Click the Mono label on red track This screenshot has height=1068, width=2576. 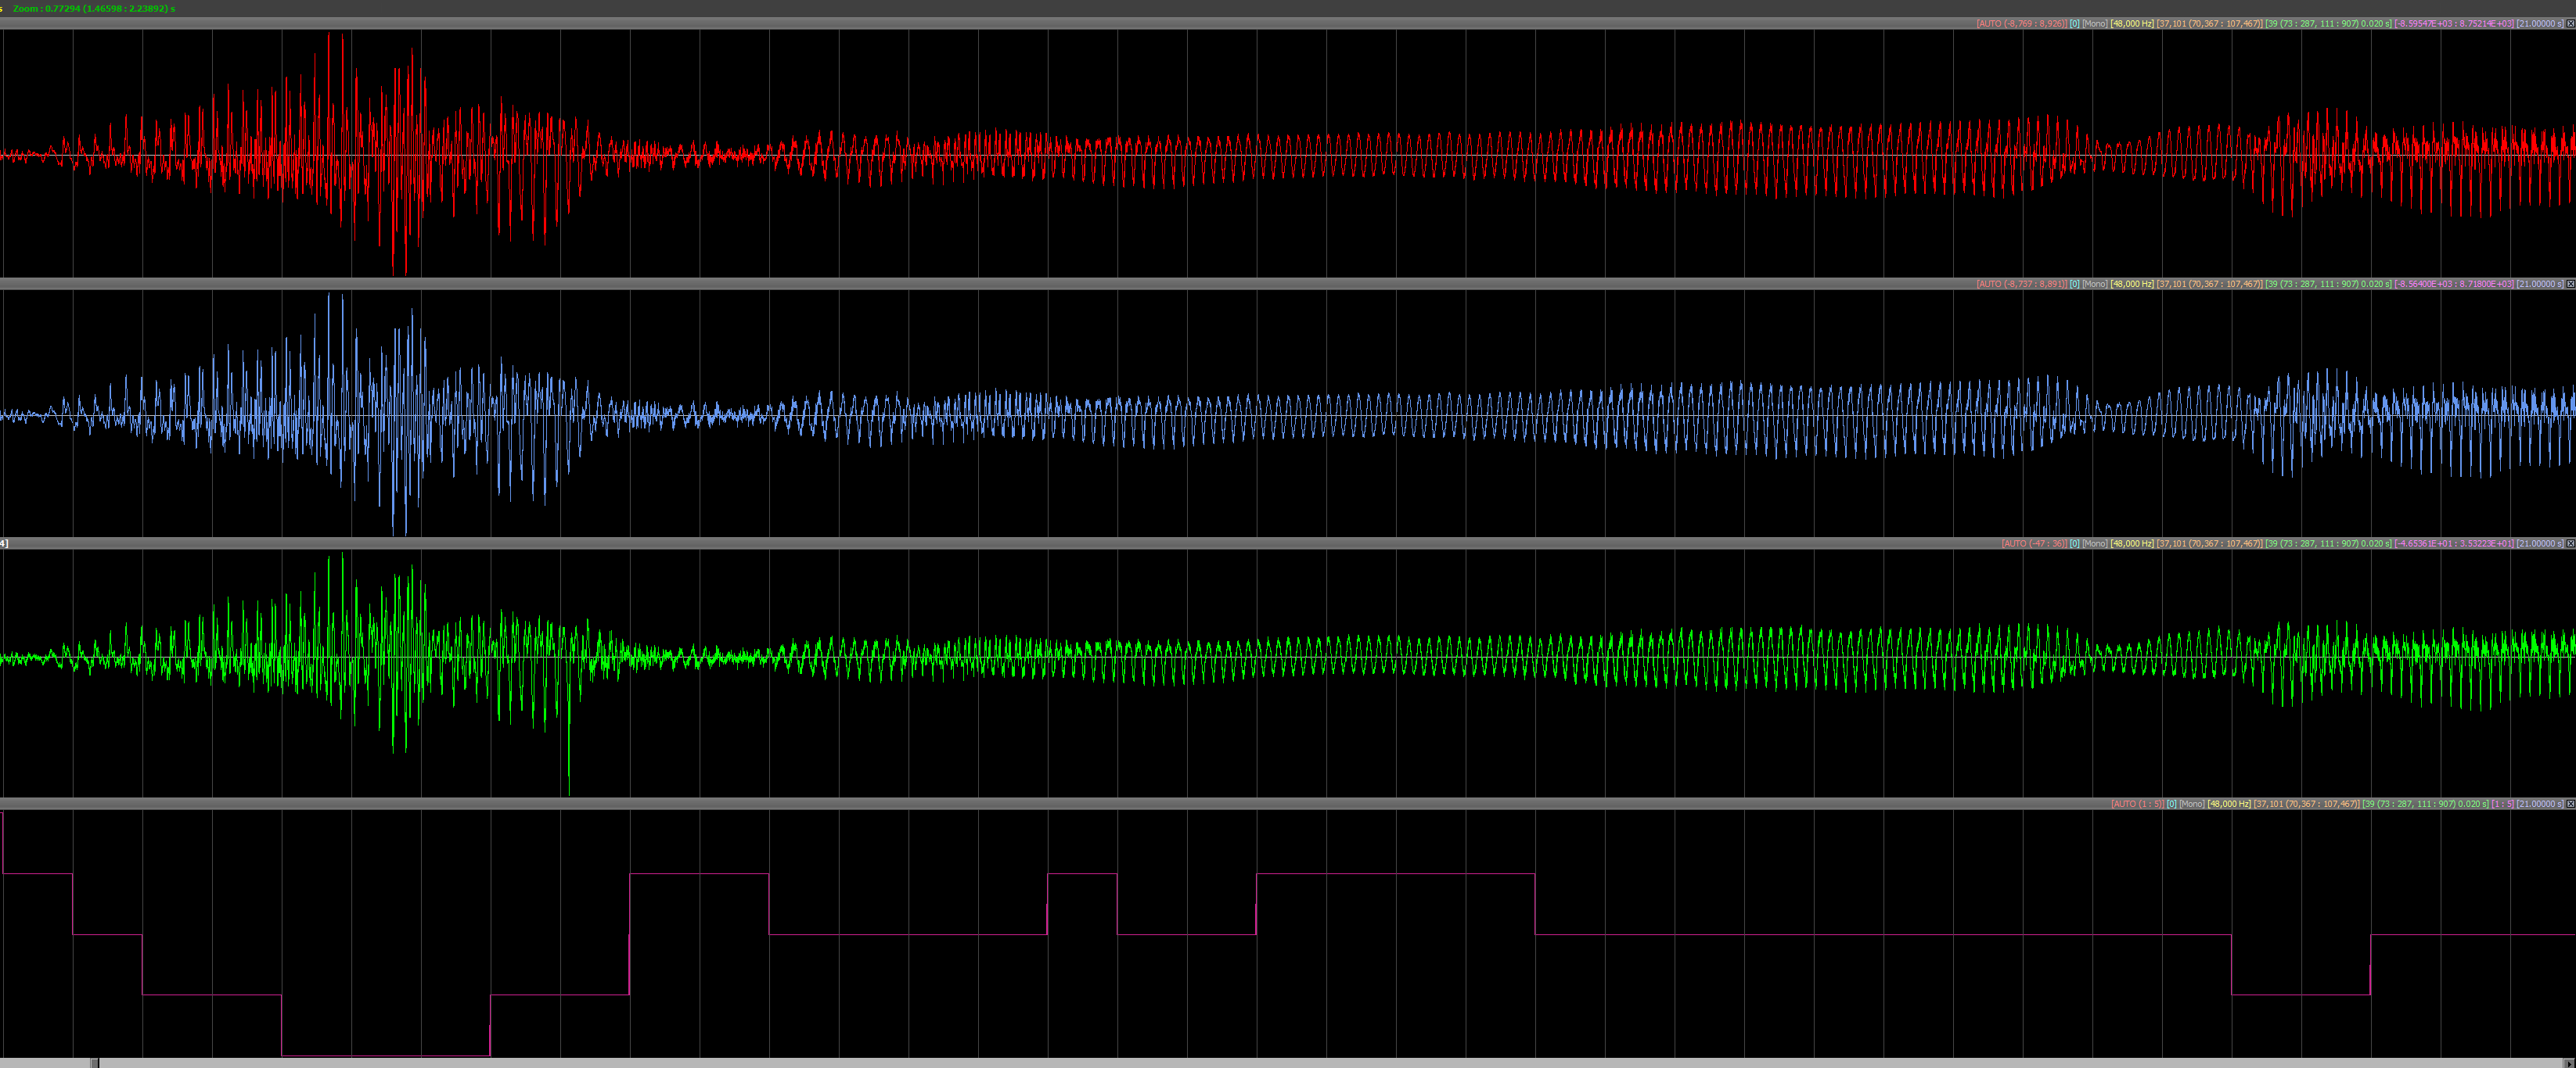(x=2094, y=23)
